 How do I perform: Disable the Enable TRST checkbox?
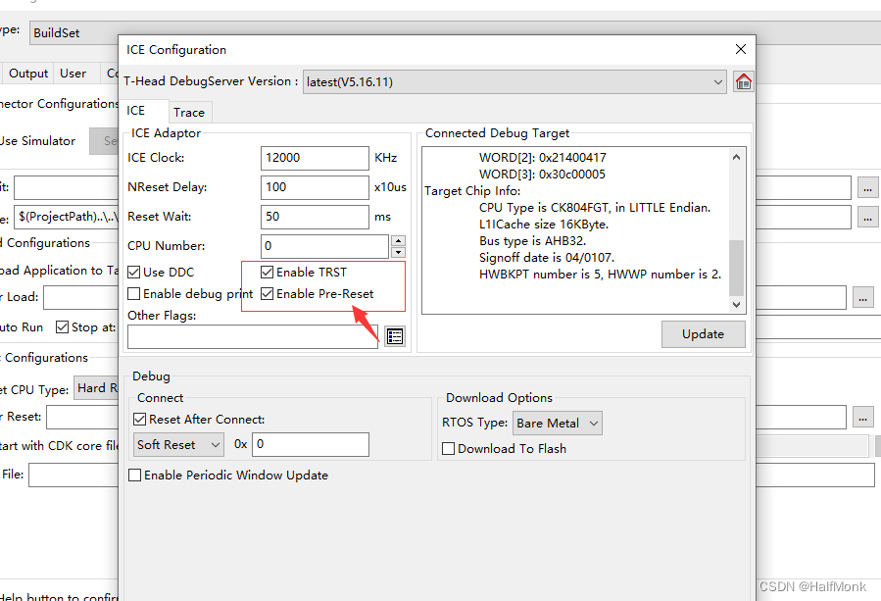point(267,272)
